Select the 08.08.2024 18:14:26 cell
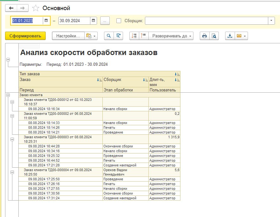Viewport: 280px width, 217px height. [x=61, y=127]
